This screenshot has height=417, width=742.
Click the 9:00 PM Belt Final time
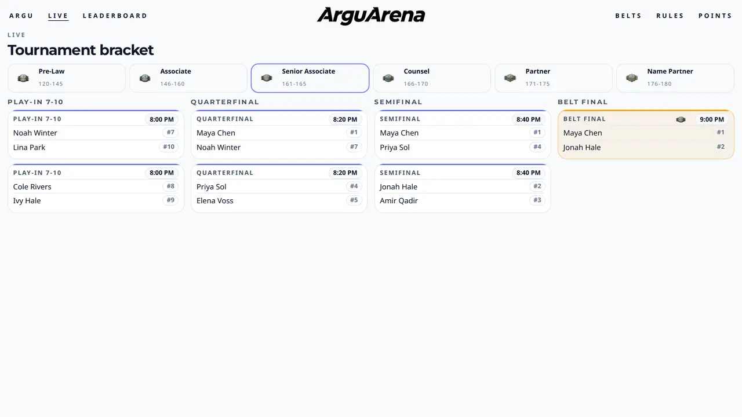point(712,120)
